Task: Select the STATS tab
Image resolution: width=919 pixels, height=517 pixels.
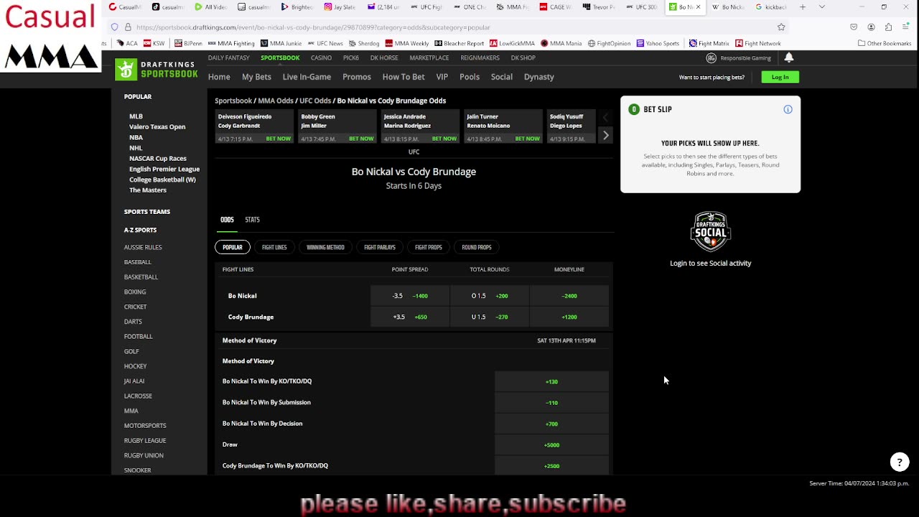Action: click(x=252, y=220)
